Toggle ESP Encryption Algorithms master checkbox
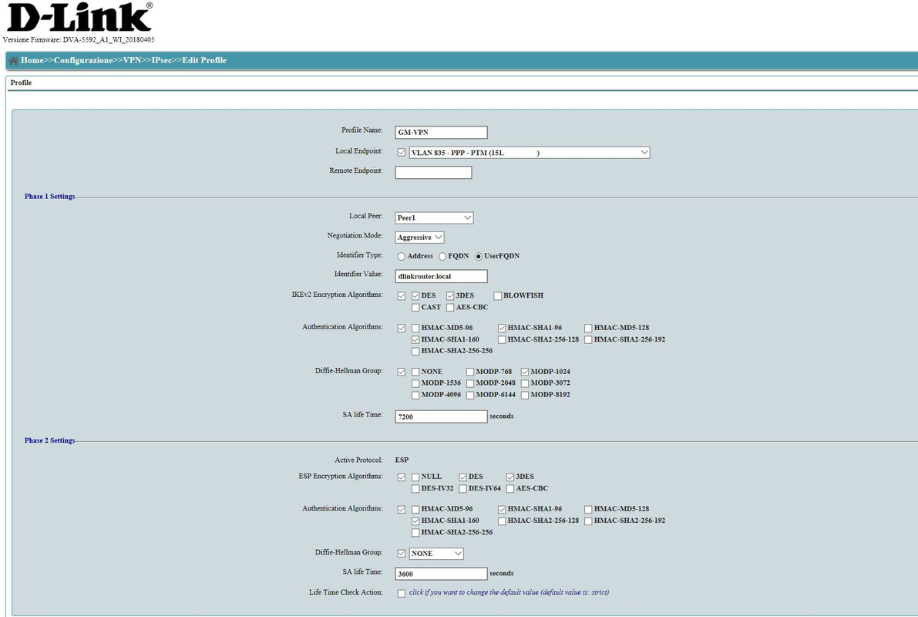 [401, 477]
